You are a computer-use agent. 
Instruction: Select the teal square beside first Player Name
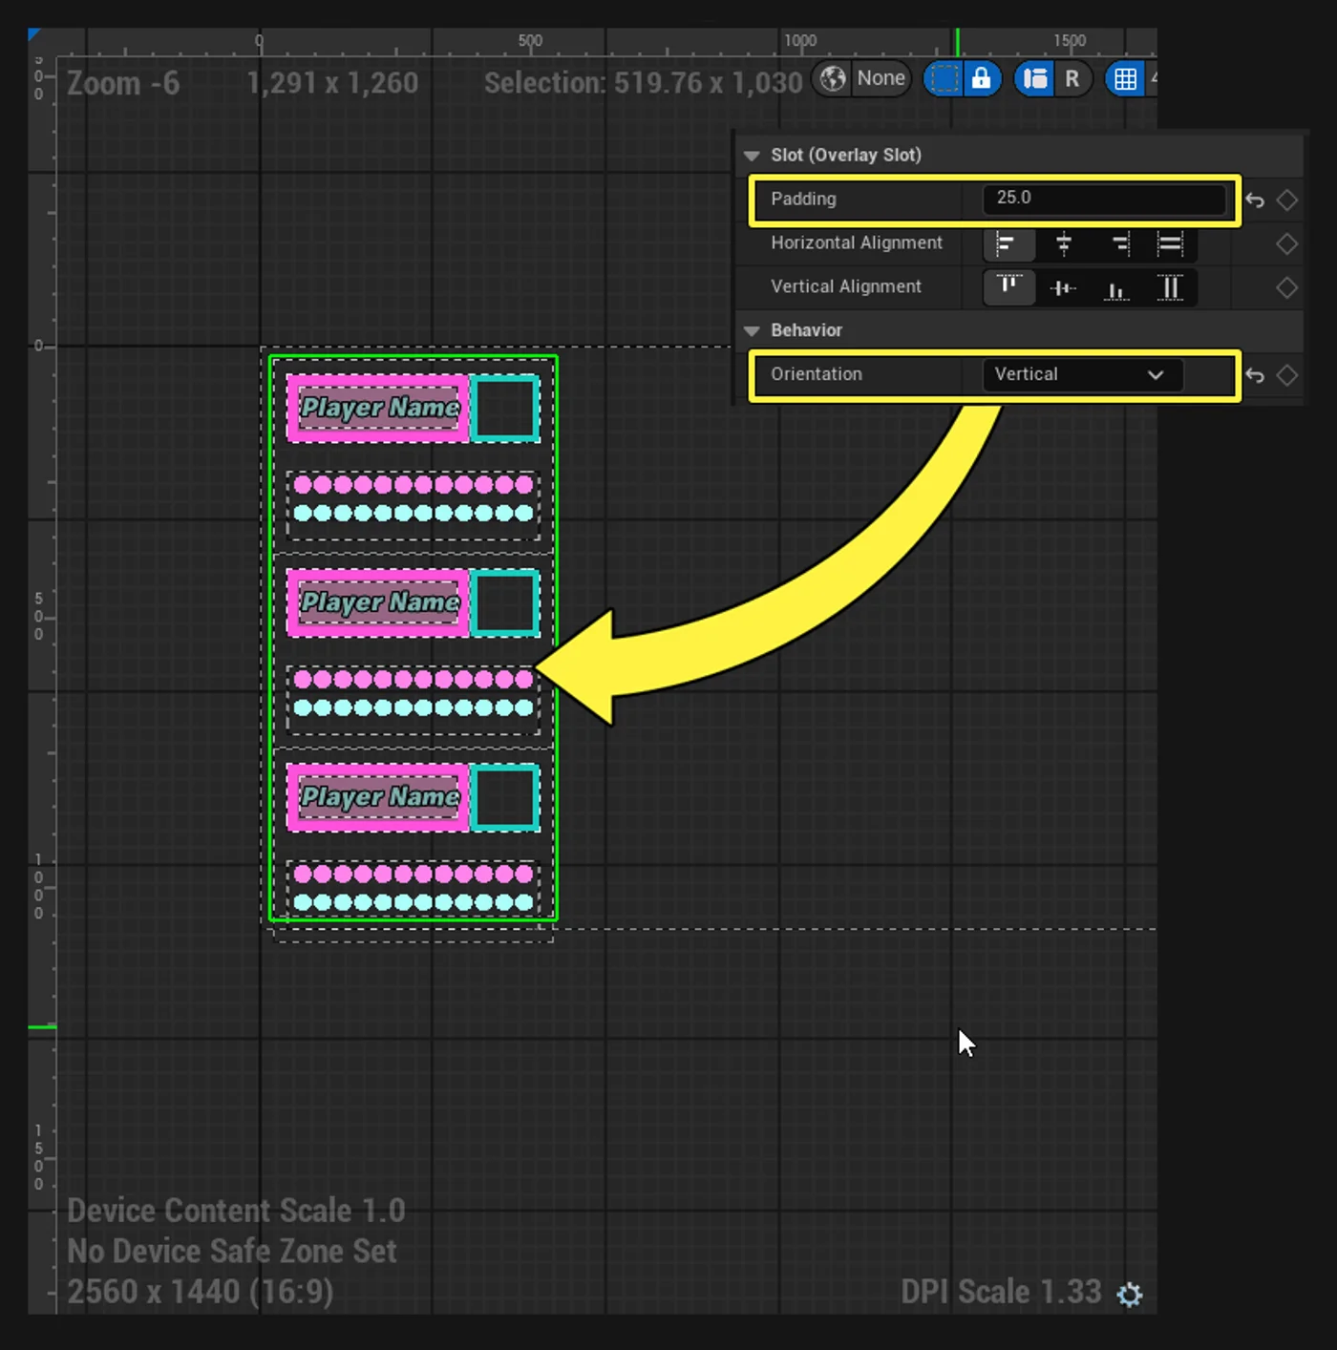coord(506,409)
